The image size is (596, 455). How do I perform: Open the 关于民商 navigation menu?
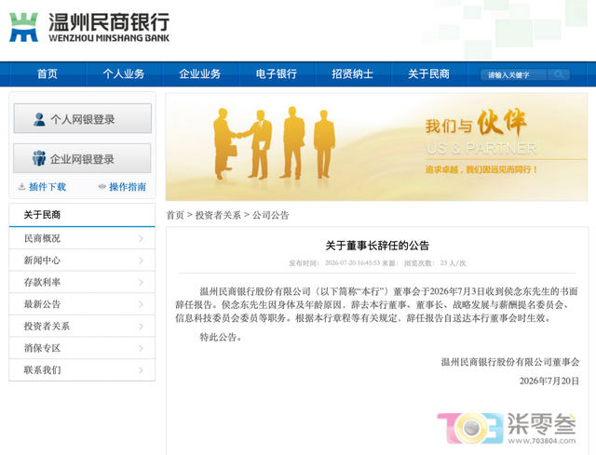coord(428,74)
